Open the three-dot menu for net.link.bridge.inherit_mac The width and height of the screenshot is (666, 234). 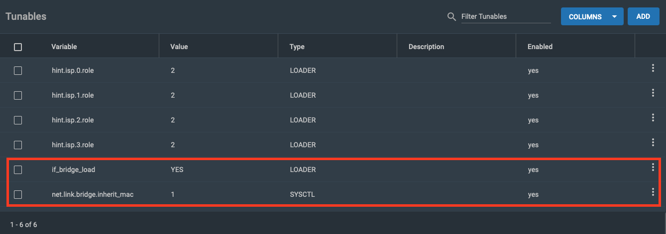[653, 192]
